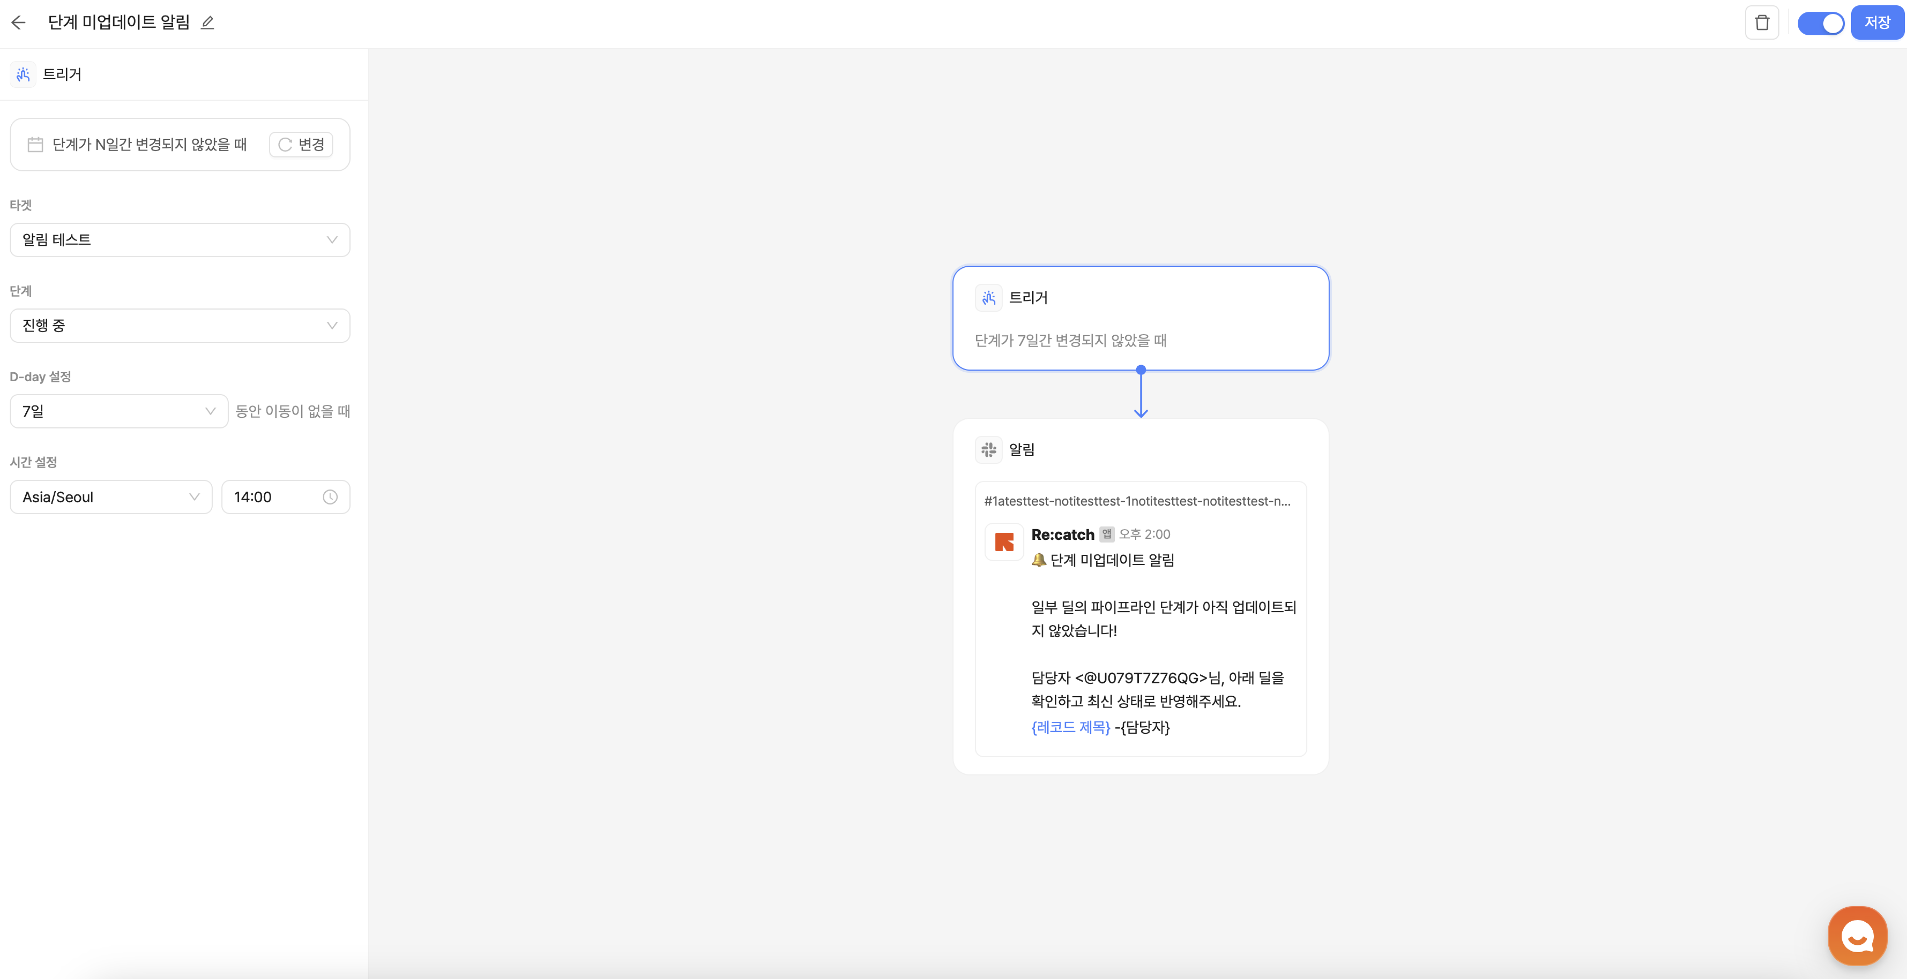Click the Slack icon in 알림 node
This screenshot has width=1907, height=979.
988,449
